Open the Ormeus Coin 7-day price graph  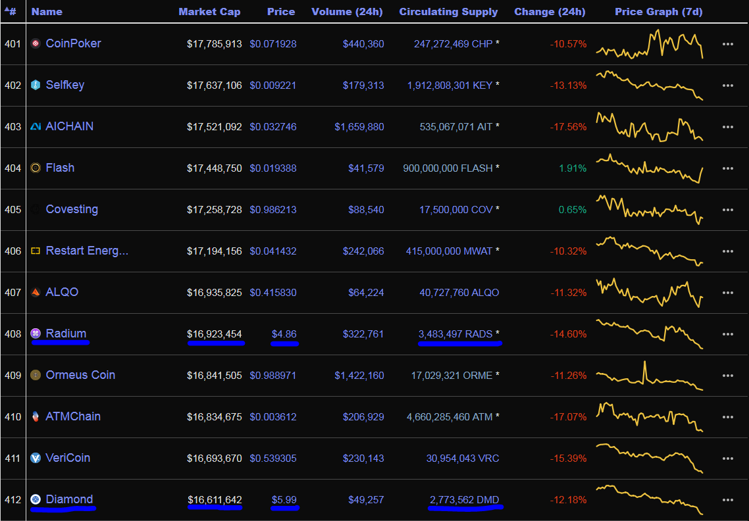(650, 376)
